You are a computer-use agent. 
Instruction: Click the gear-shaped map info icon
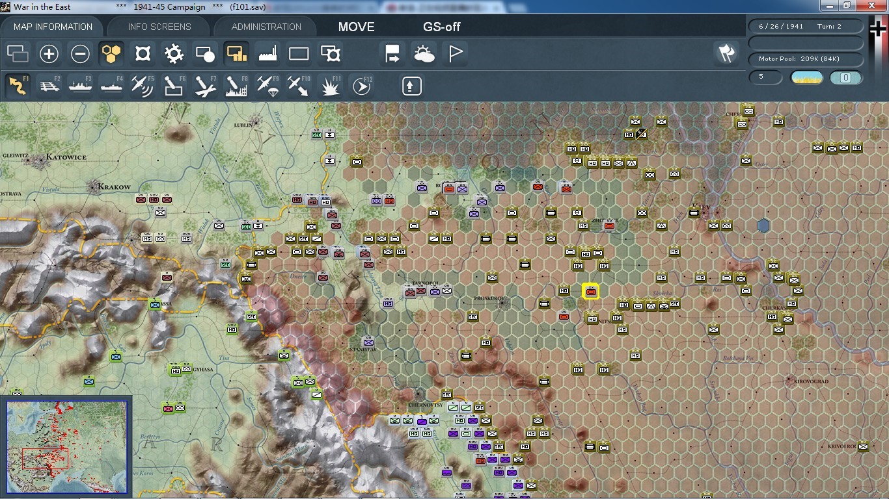tap(174, 53)
